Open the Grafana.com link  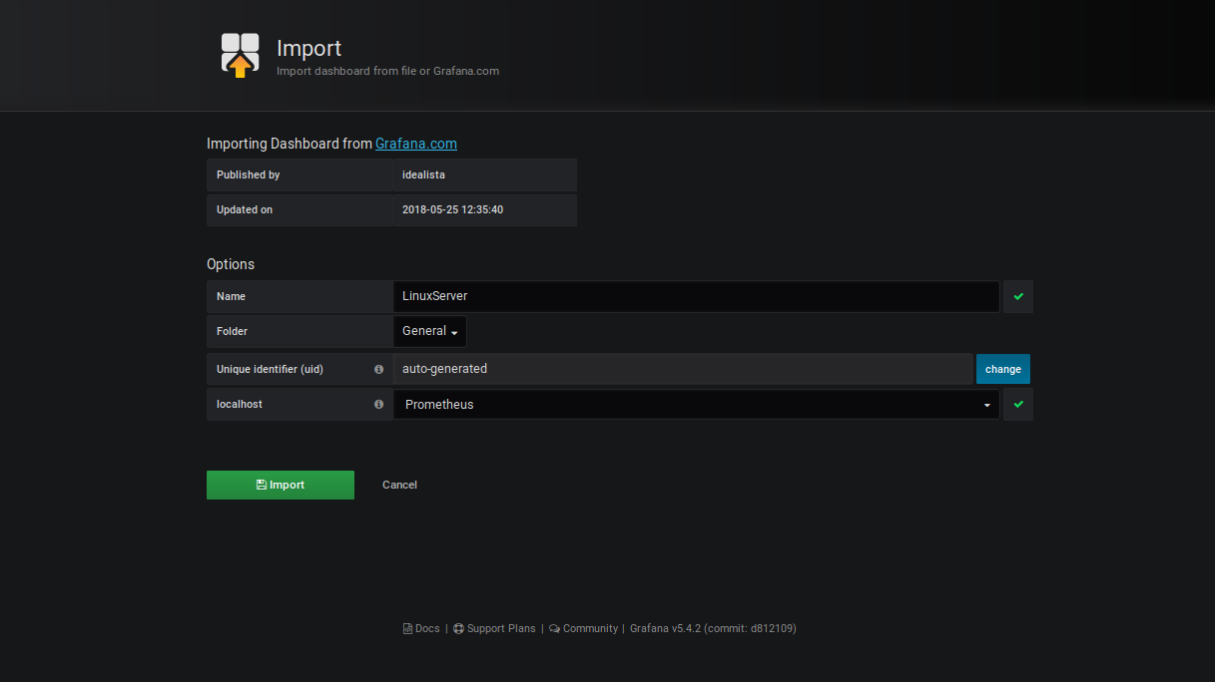coord(415,144)
